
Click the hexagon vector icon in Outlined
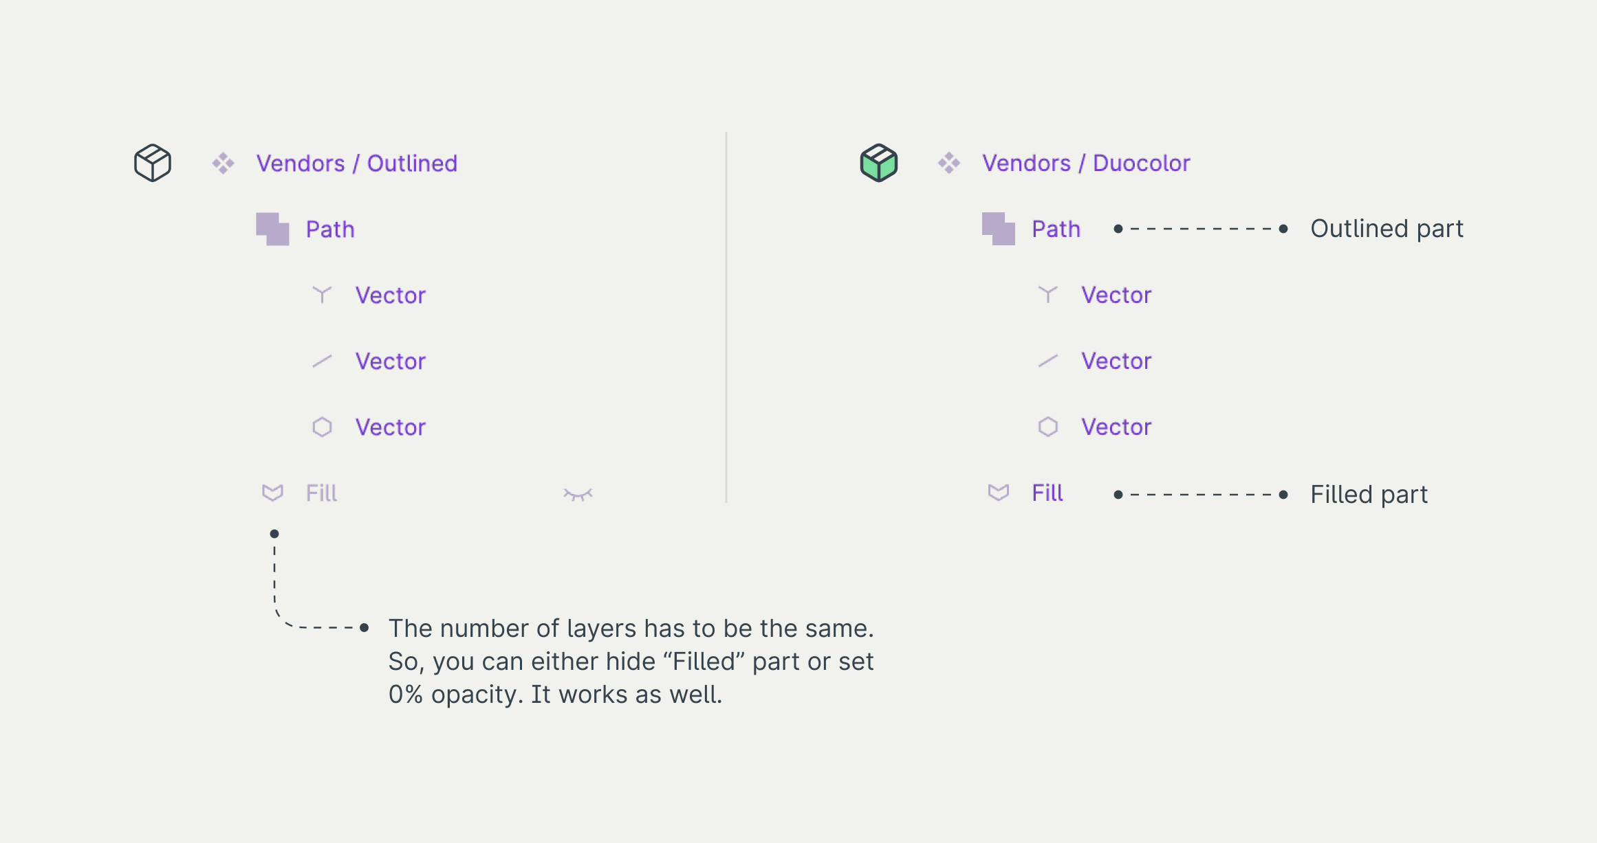322,427
